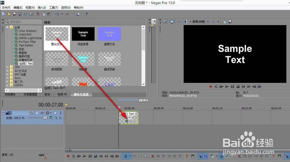Pause playback in the preview transport

point(232,87)
